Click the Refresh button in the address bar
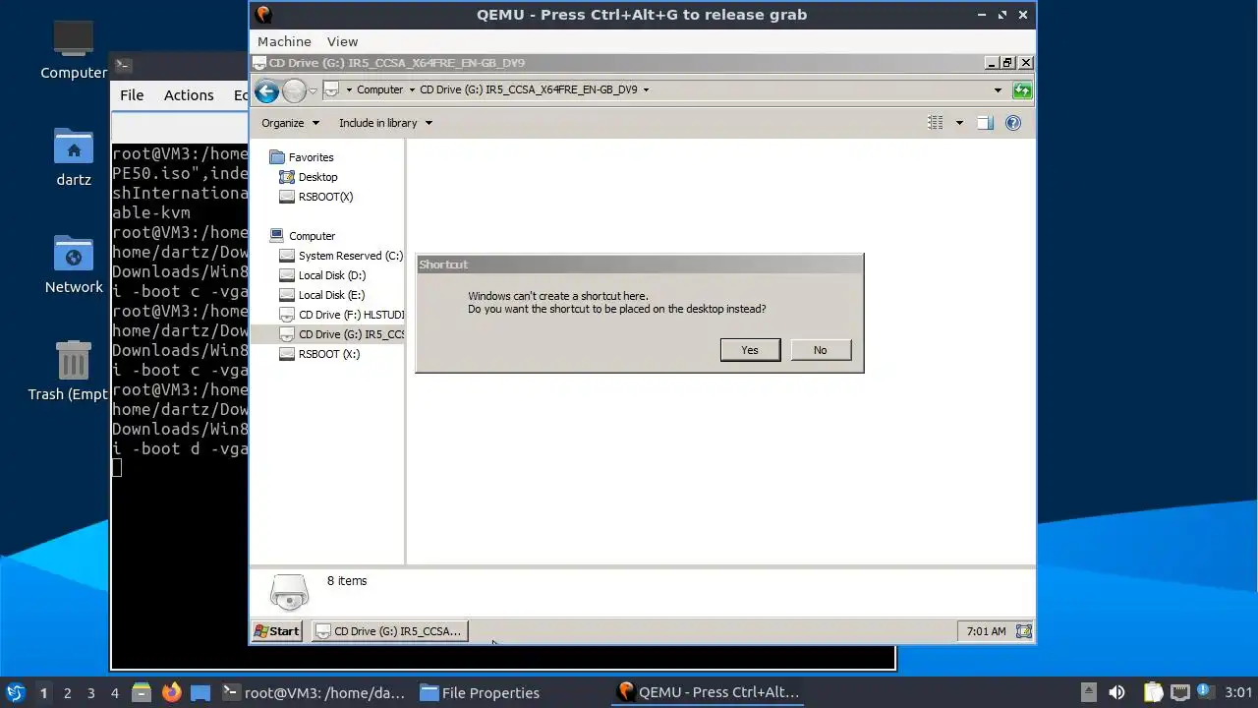 coord(1022,90)
